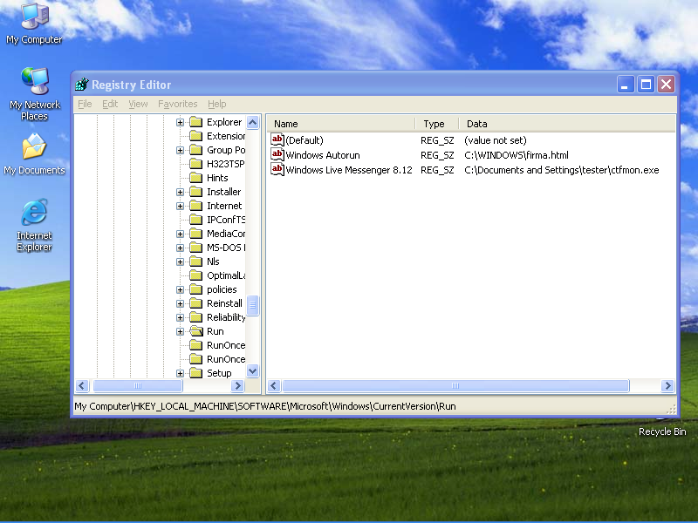The height and width of the screenshot is (523, 698).
Task: Click the MediaCon key folder icon
Action: point(195,234)
